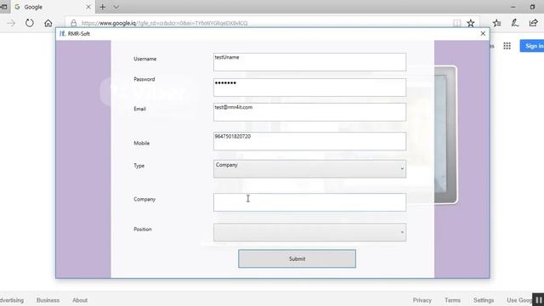The image size is (544, 306).
Task: Close the Google tab
Action: tap(88, 7)
